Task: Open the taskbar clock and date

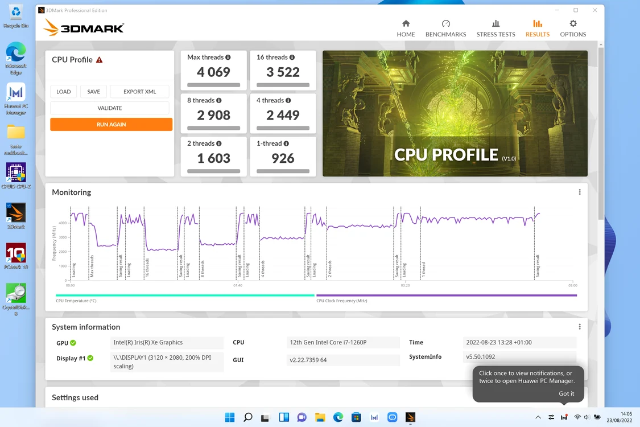Action: (x=620, y=417)
